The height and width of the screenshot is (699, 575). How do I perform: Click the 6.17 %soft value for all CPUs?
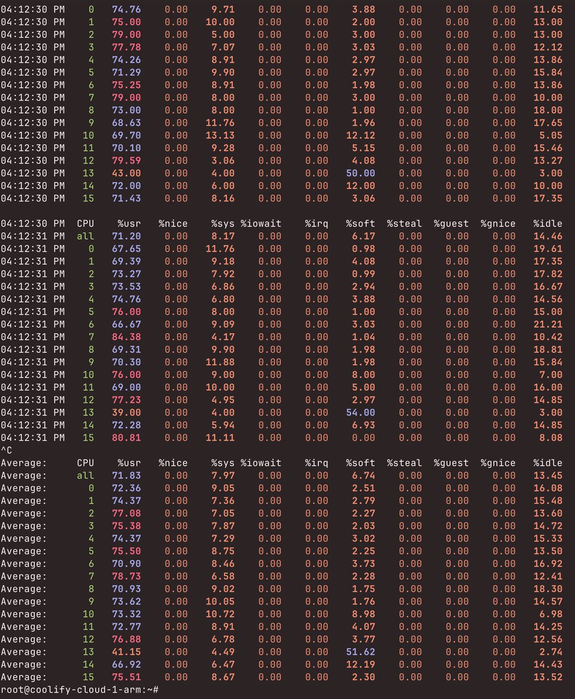point(363,236)
